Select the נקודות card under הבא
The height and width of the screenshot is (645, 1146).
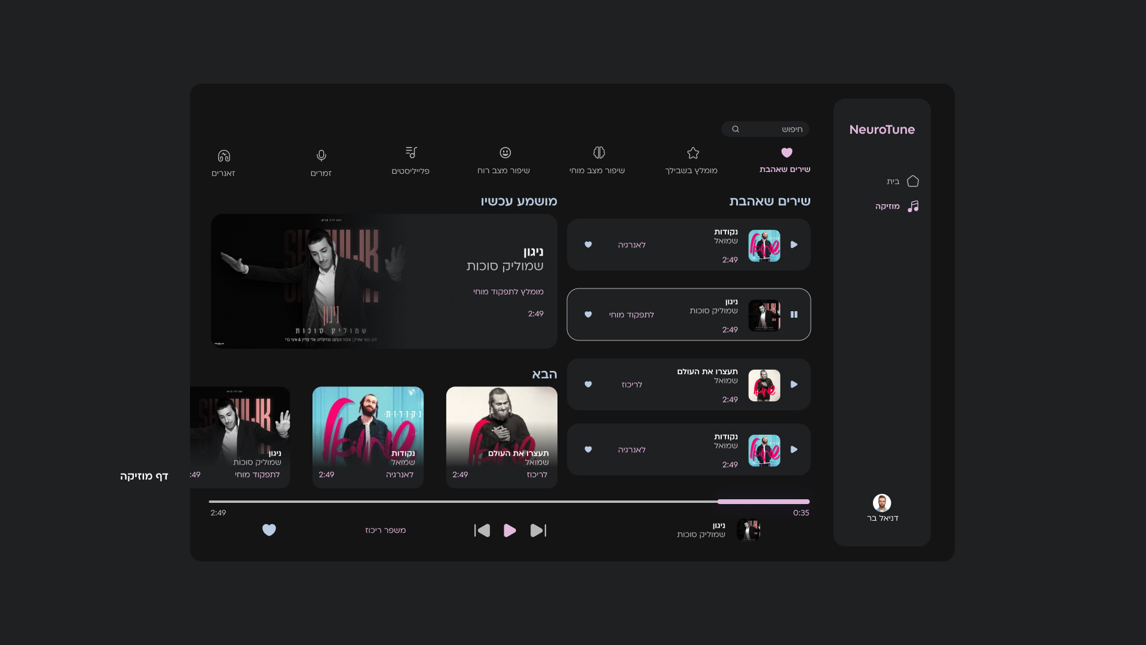click(x=368, y=437)
